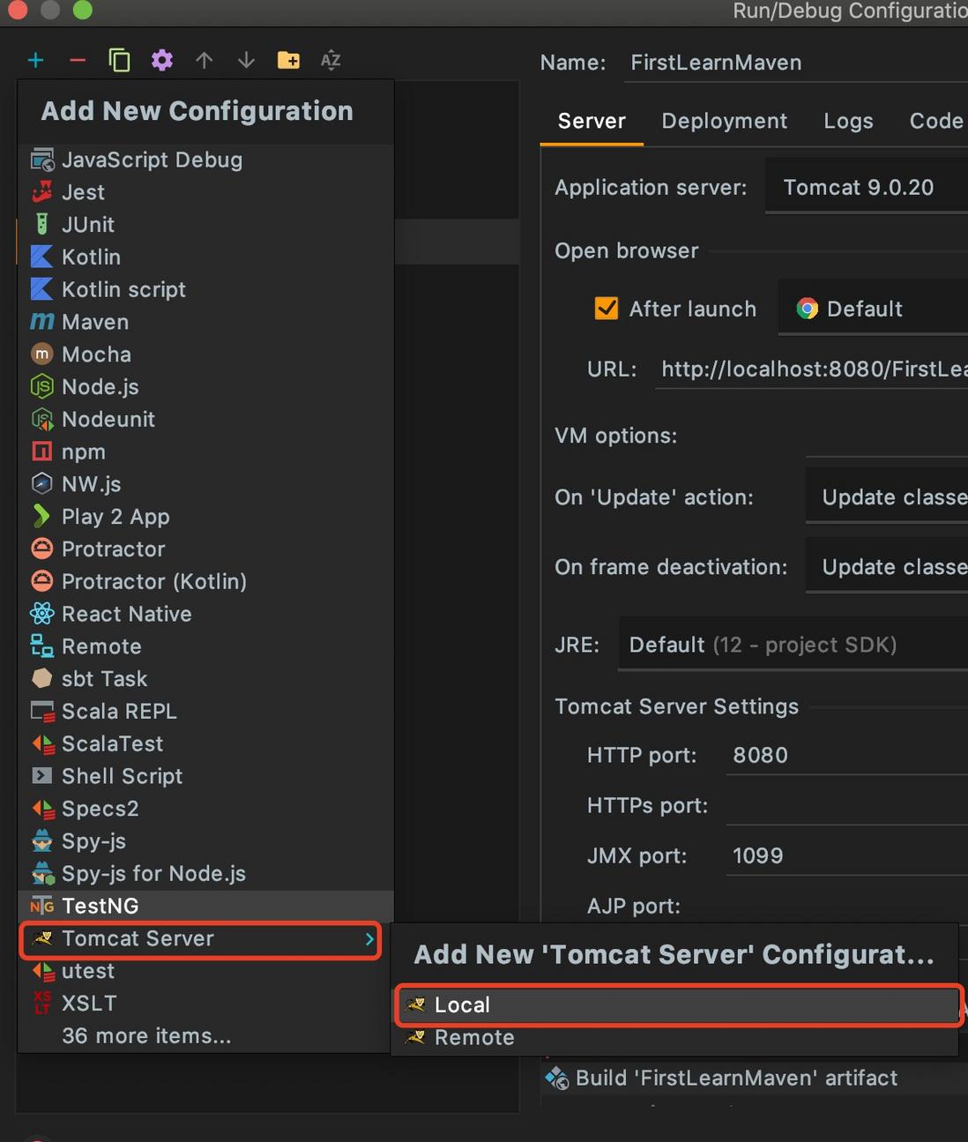Click the VM options field

pyautogui.click(x=886, y=437)
